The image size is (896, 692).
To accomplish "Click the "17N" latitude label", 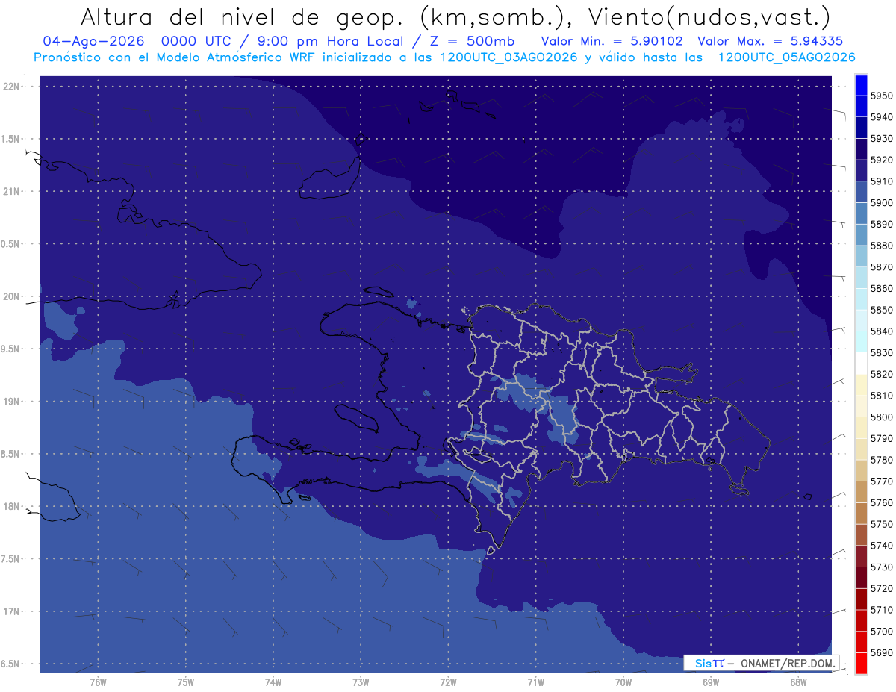I will point(11,612).
